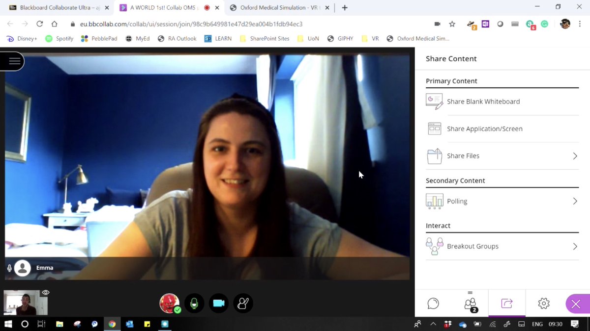Image resolution: width=590 pixels, height=331 pixels.
Task: Select the Share Content panel tab
Action: click(x=507, y=304)
